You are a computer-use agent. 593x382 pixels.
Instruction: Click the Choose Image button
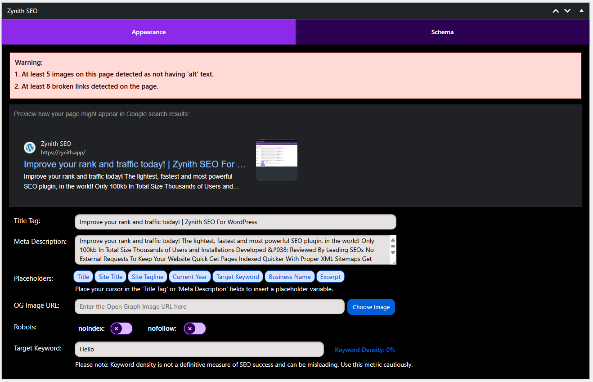click(371, 306)
